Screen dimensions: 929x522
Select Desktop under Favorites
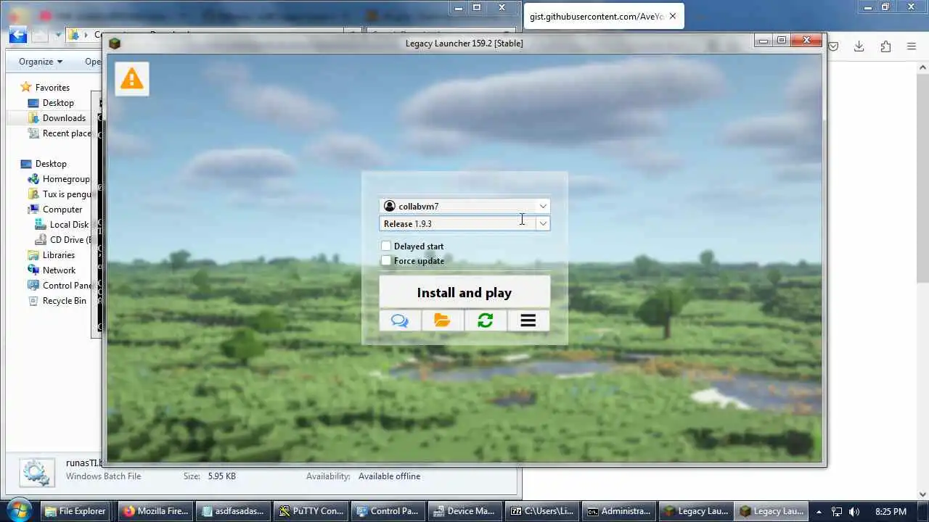[x=58, y=103]
